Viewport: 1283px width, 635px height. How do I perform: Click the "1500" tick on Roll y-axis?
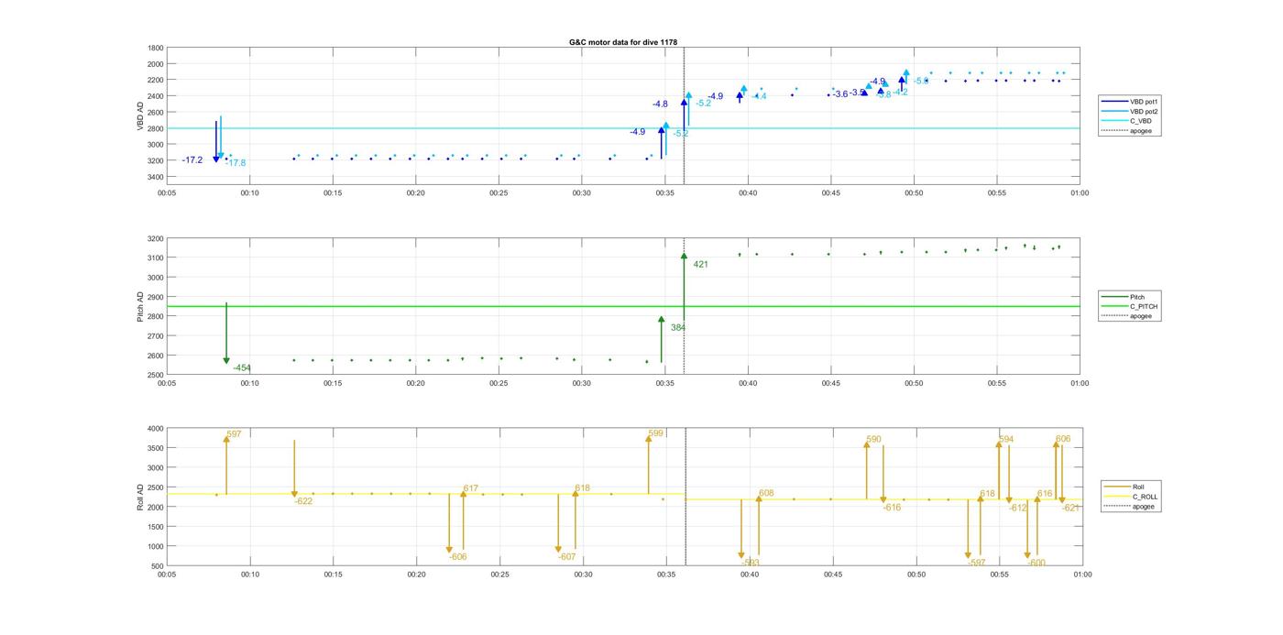pos(156,527)
